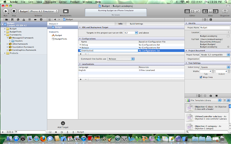Show the Issue navigator tab
This screenshot has height=144, width=231.
24,19
